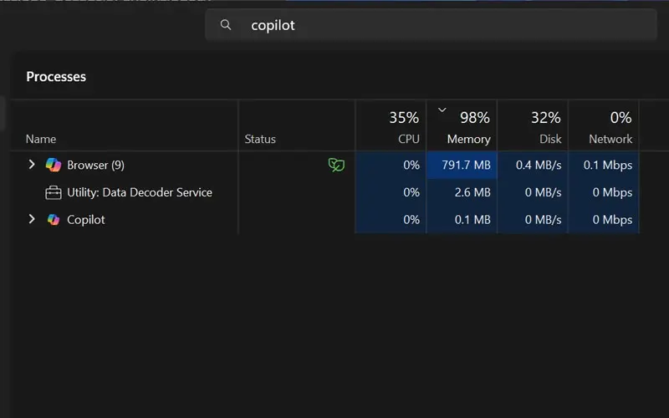Expand the Copilot process group
The image size is (669, 418).
tap(32, 219)
